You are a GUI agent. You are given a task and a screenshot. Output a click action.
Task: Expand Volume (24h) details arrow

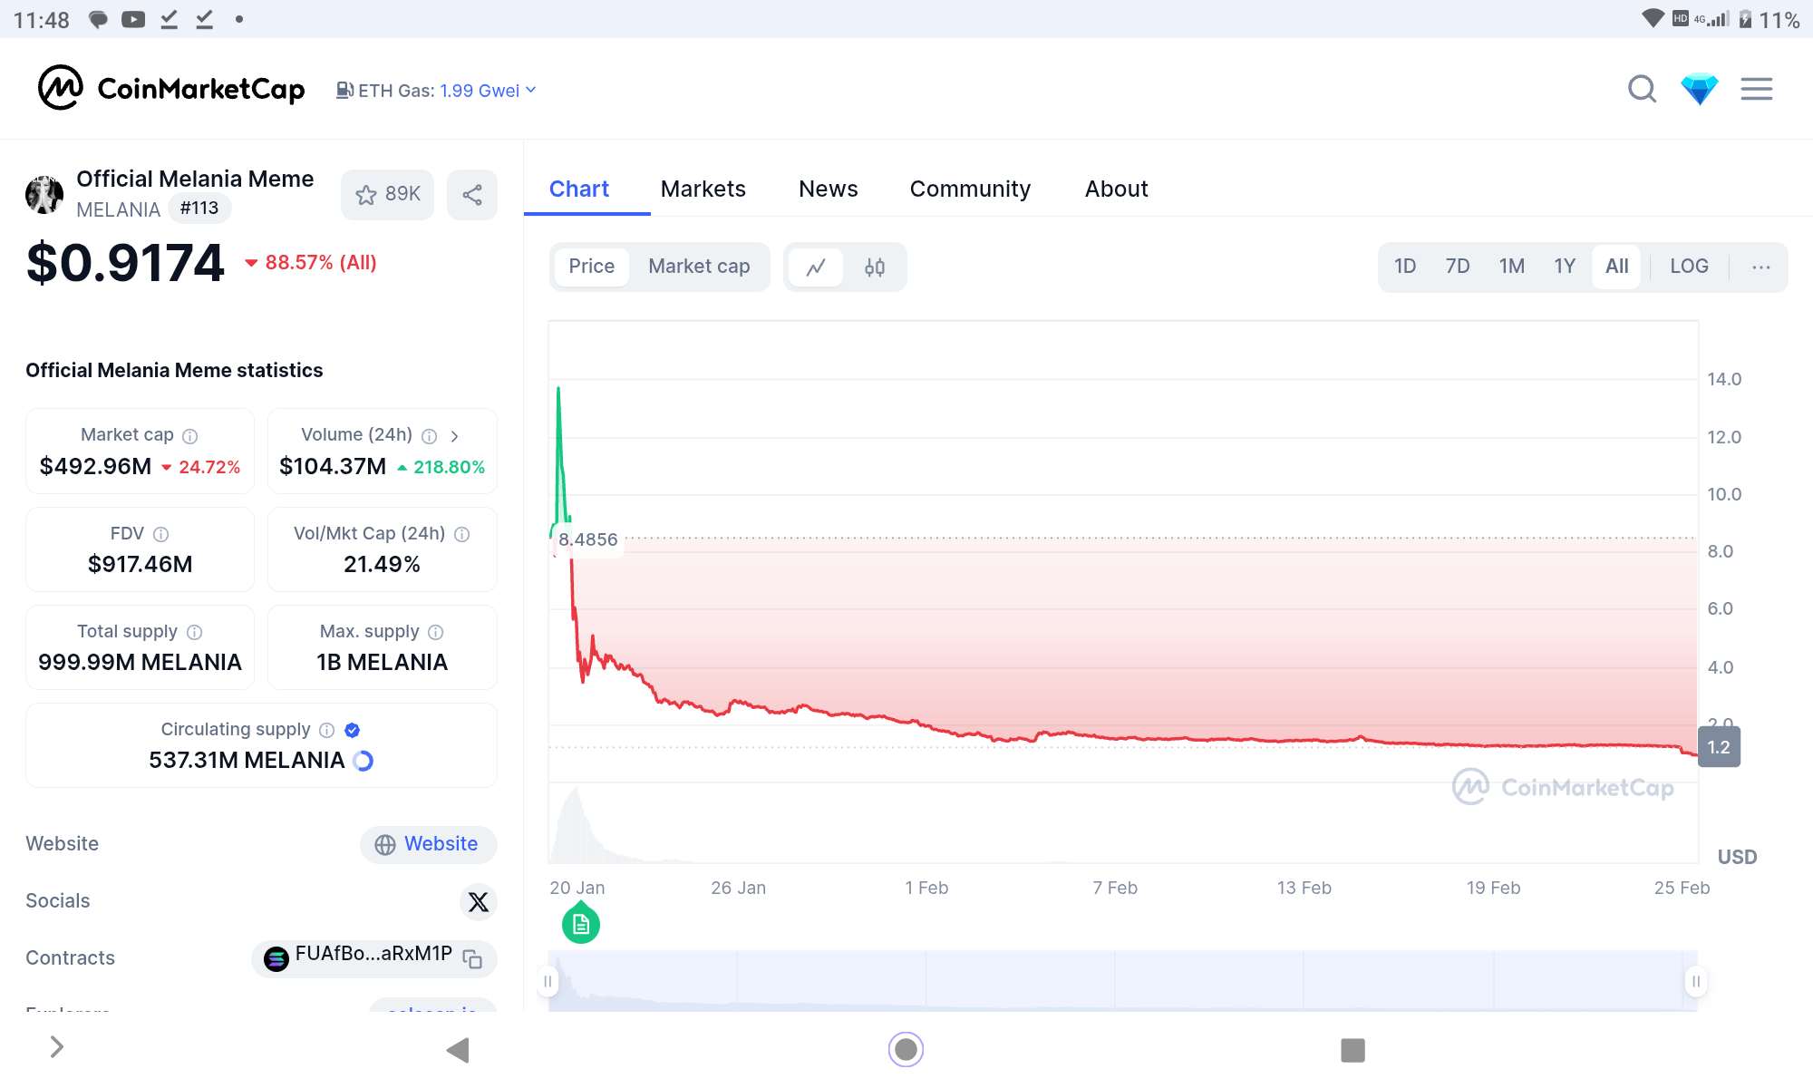(x=455, y=436)
